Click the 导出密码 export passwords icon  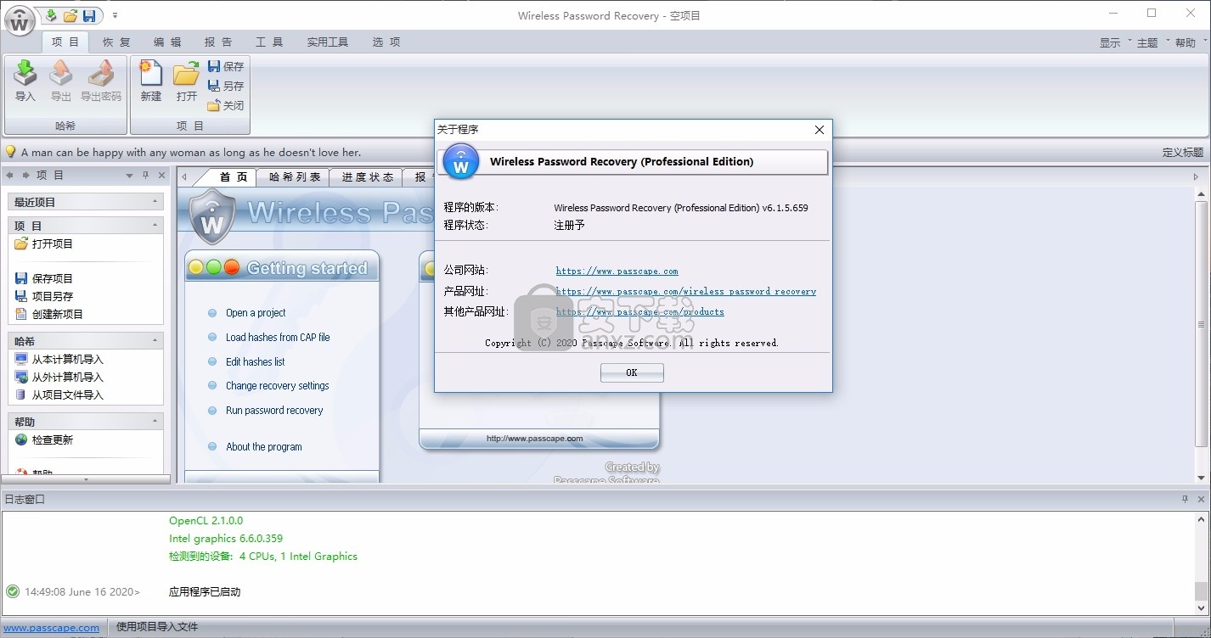(101, 81)
